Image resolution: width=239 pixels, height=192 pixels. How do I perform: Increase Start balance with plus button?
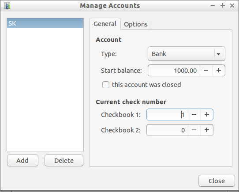(x=219, y=70)
